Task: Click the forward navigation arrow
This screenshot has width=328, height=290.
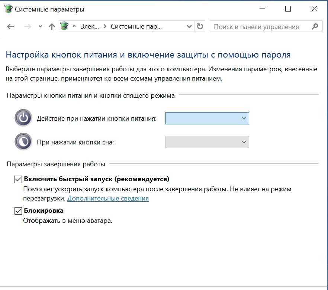Action: click(x=28, y=27)
